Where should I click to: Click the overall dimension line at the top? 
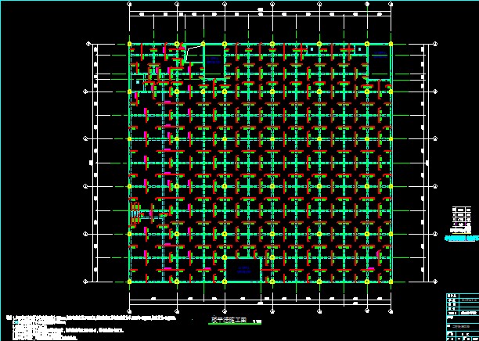pos(260,9)
